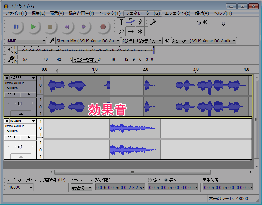
Task: Click the microphone icon in the mixer toolbar
Action: click(153, 22)
